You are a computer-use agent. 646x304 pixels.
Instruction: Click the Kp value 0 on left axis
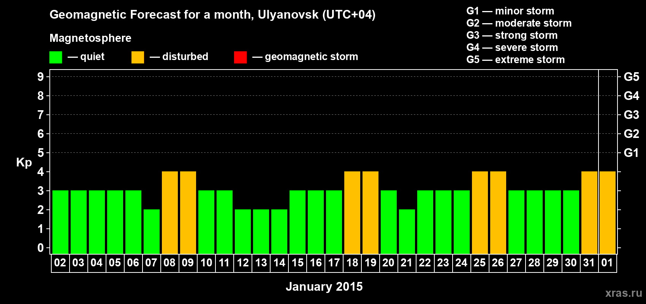pos(41,248)
